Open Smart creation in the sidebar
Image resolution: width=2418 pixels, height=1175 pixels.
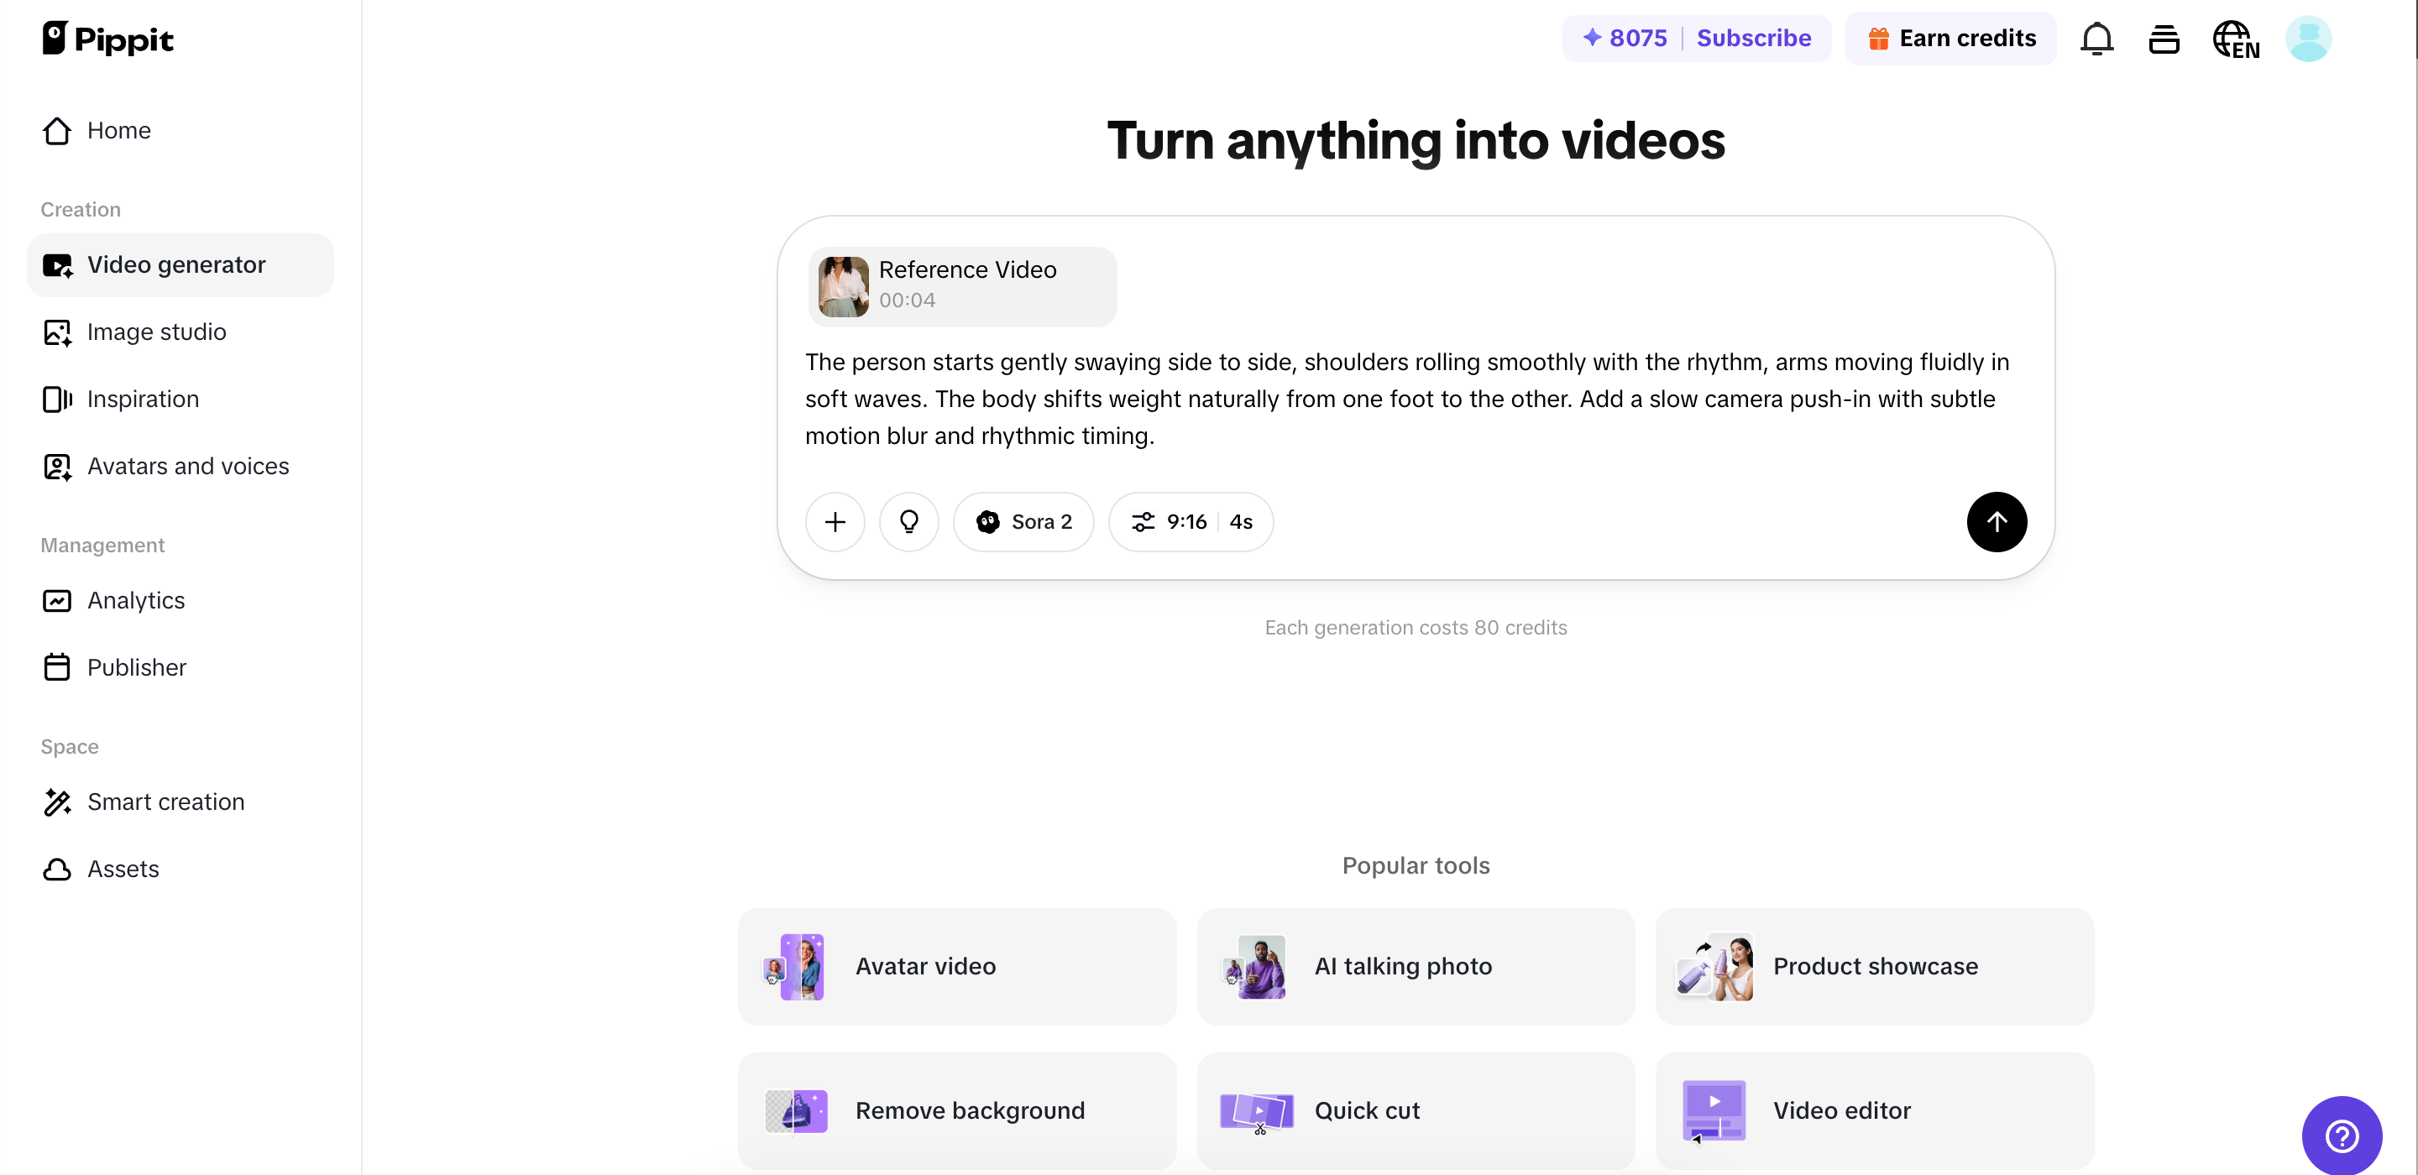[x=166, y=802]
